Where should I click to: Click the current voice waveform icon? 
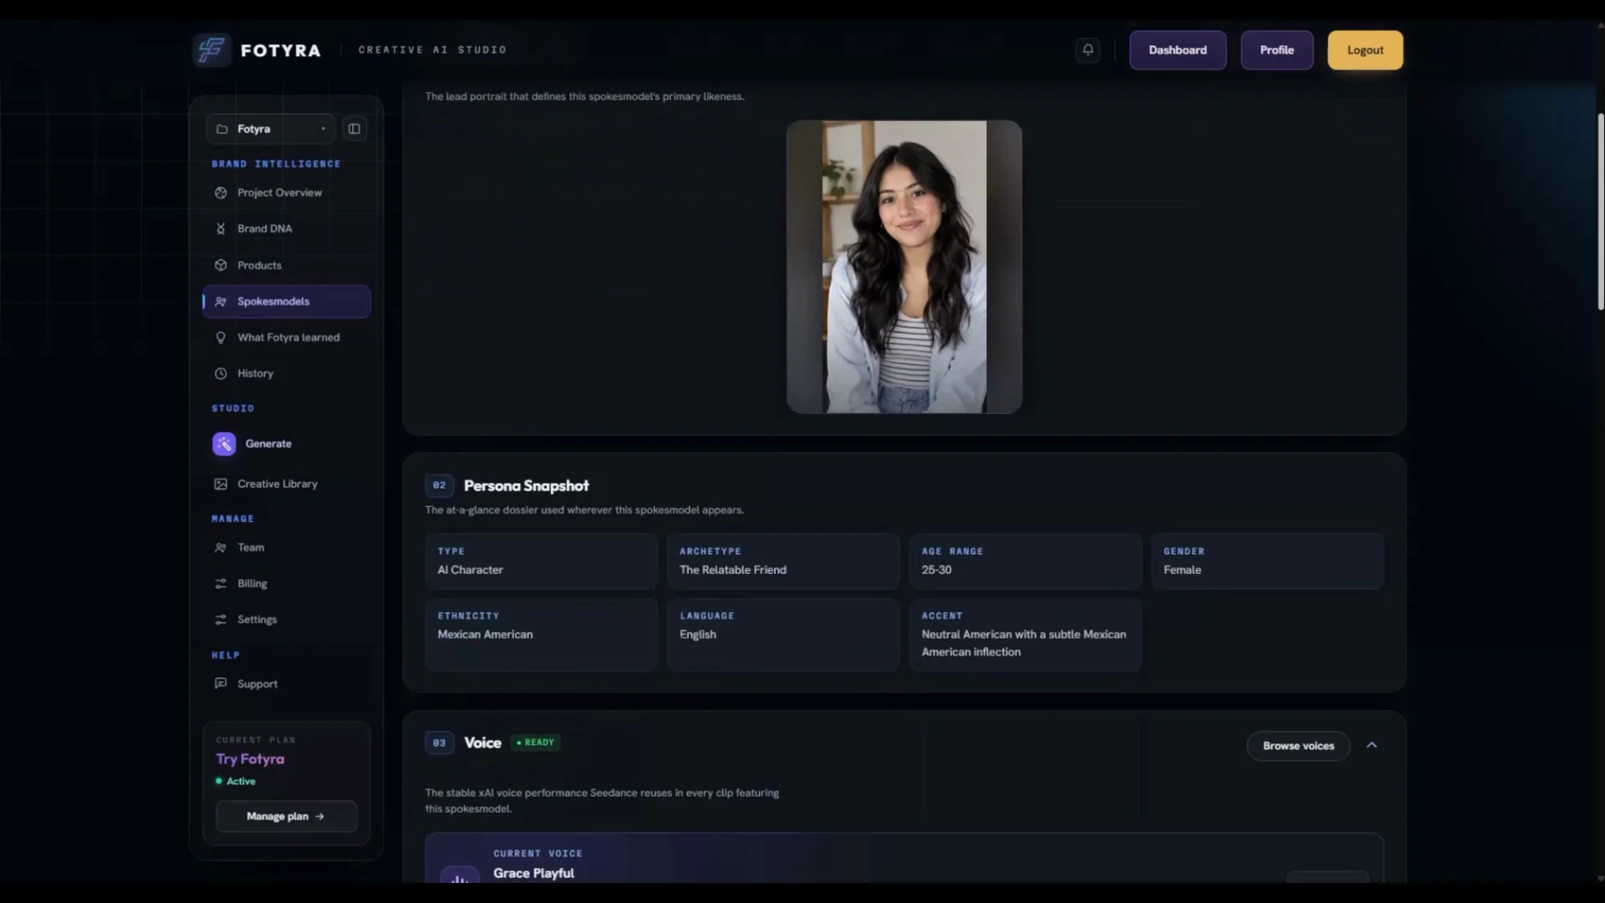(459, 876)
